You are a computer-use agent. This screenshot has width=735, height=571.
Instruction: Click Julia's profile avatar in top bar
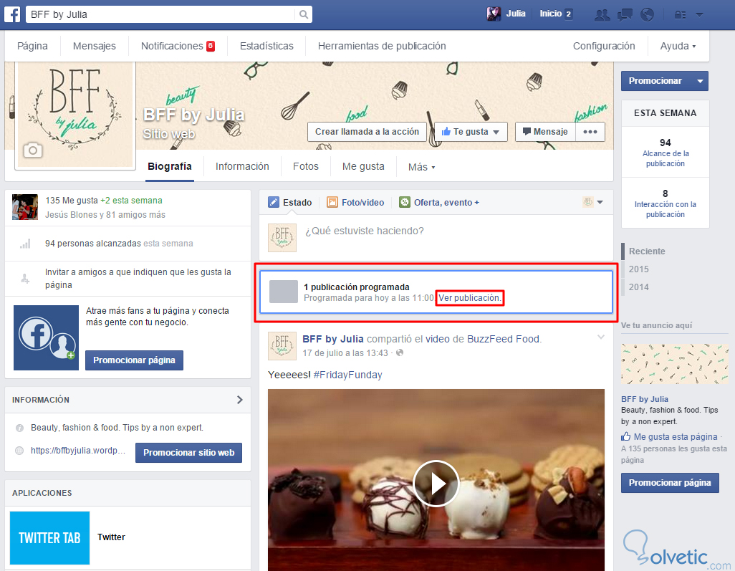(x=494, y=14)
